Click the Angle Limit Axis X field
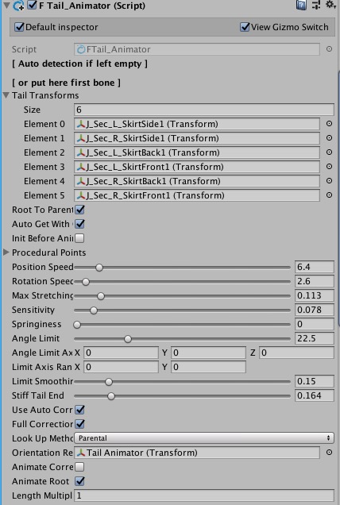Viewport: 340px width, 505px height. point(122,353)
